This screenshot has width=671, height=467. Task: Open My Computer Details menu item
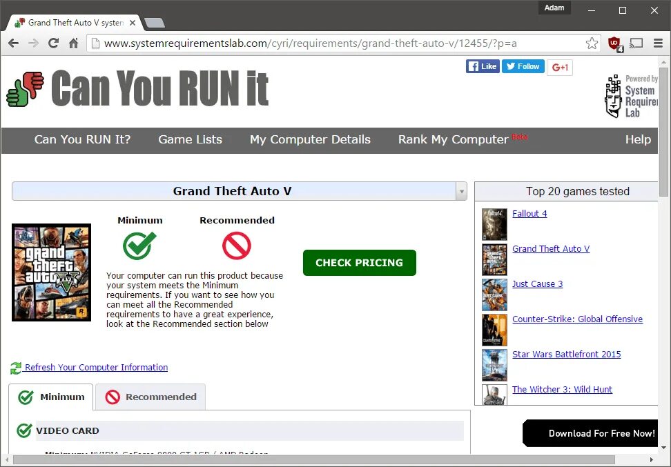click(x=310, y=139)
